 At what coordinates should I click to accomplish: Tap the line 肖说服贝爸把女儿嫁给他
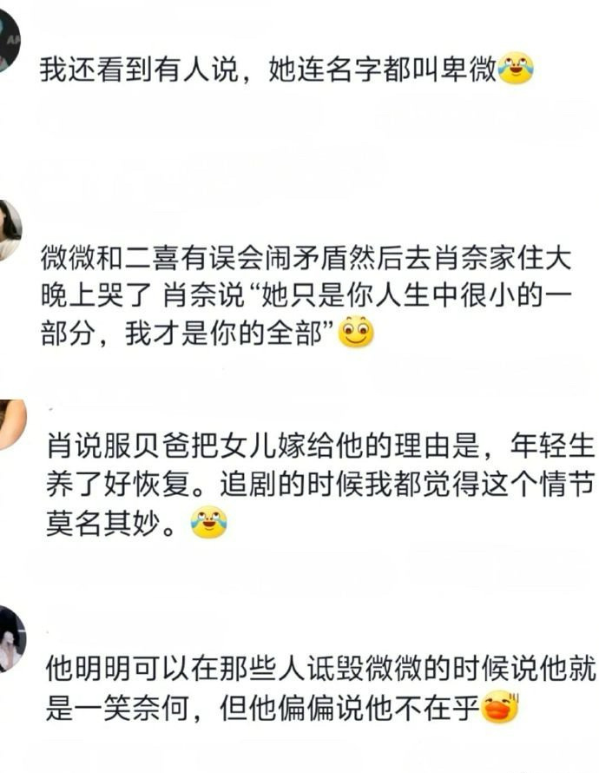[x=320, y=446]
